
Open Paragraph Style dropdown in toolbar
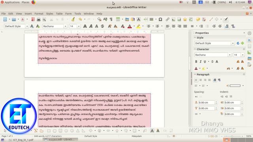(27, 26)
